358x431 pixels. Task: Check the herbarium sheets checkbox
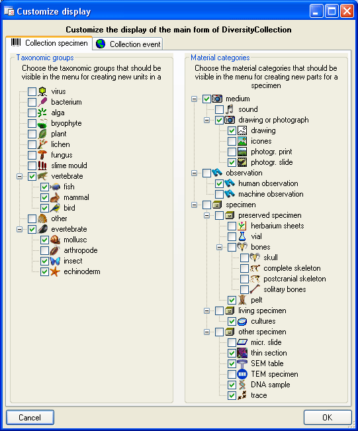(x=232, y=226)
